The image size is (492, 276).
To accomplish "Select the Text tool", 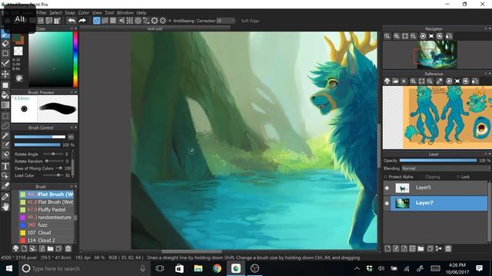I will pos(5,166).
